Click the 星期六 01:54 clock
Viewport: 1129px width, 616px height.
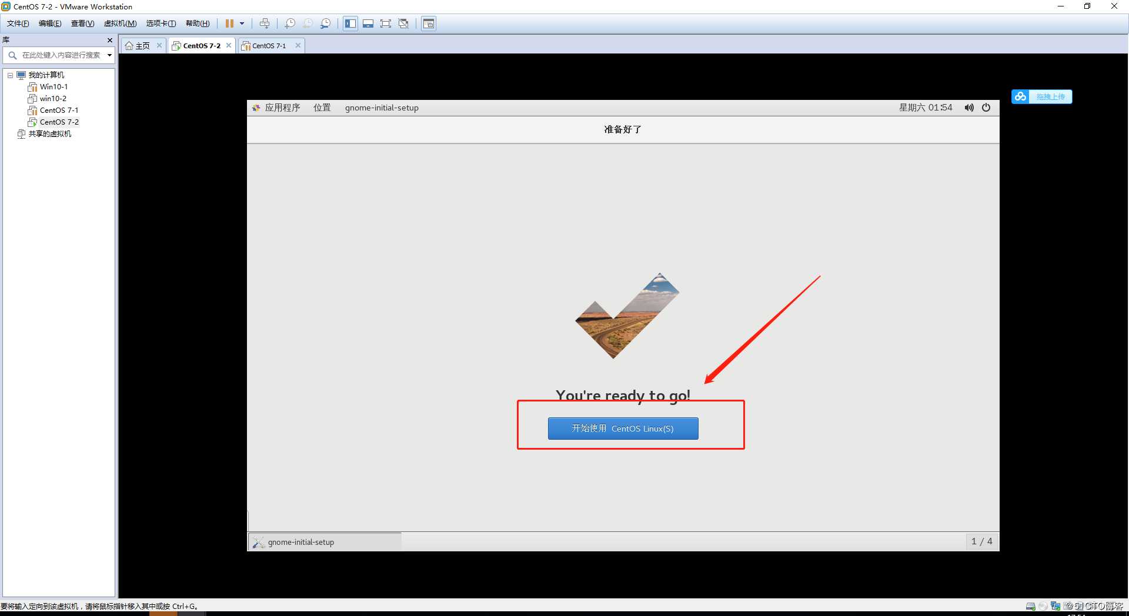click(x=925, y=108)
